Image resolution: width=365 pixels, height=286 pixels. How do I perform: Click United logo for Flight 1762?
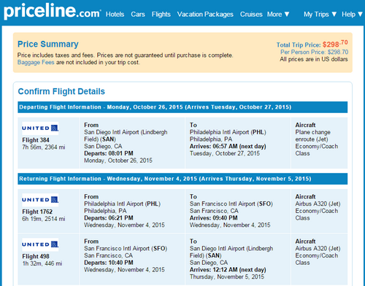[x=40, y=200]
